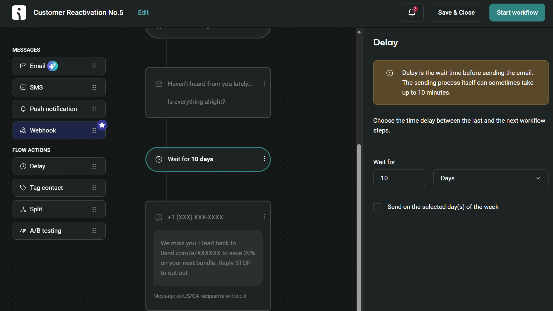Click Start workflow
The width and height of the screenshot is (553, 311).
pos(517,13)
